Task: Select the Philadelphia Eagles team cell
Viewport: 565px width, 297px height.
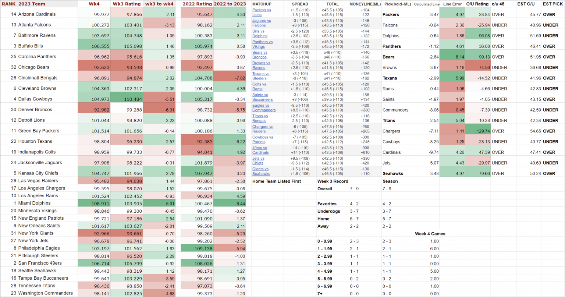Action: [47, 248]
